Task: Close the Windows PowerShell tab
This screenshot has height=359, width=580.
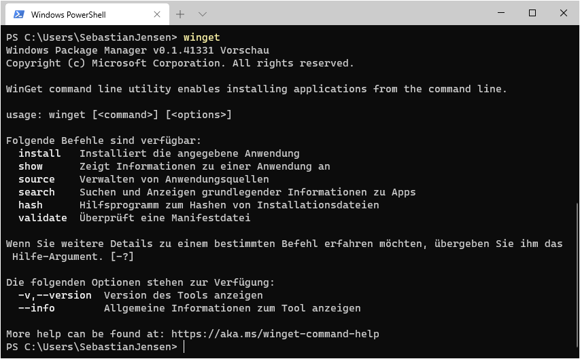Action: [x=157, y=14]
